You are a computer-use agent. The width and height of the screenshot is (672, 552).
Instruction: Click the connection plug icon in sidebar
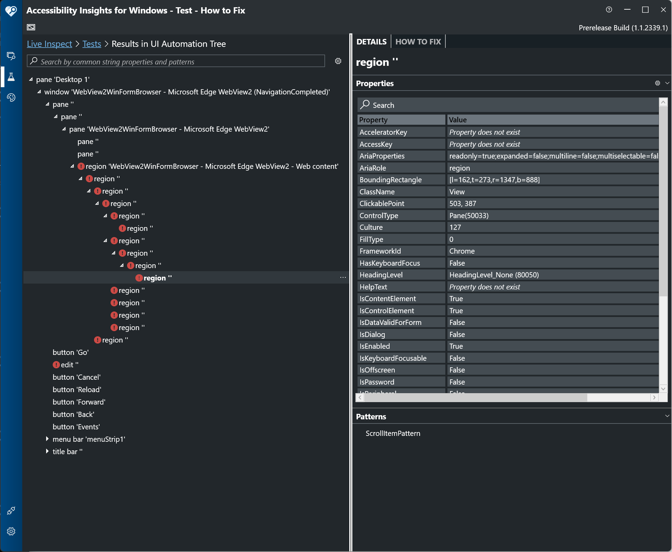(x=11, y=511)
